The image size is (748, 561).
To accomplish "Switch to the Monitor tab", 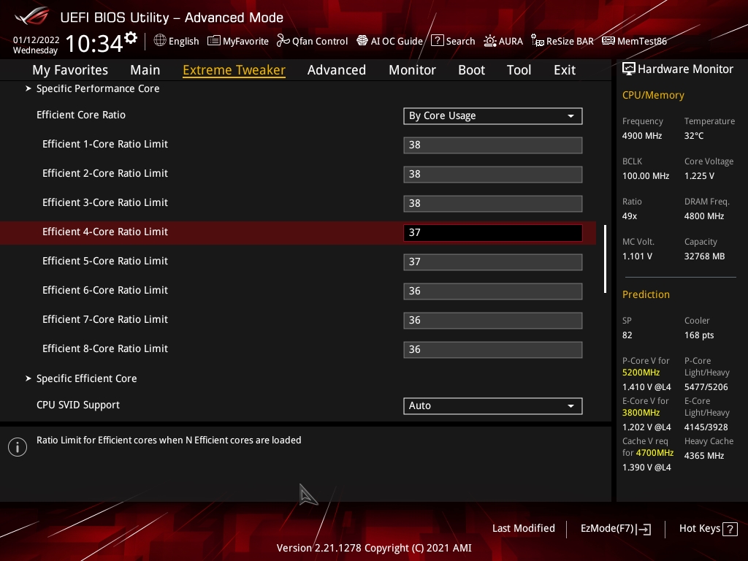I will [x=412, y=70].
